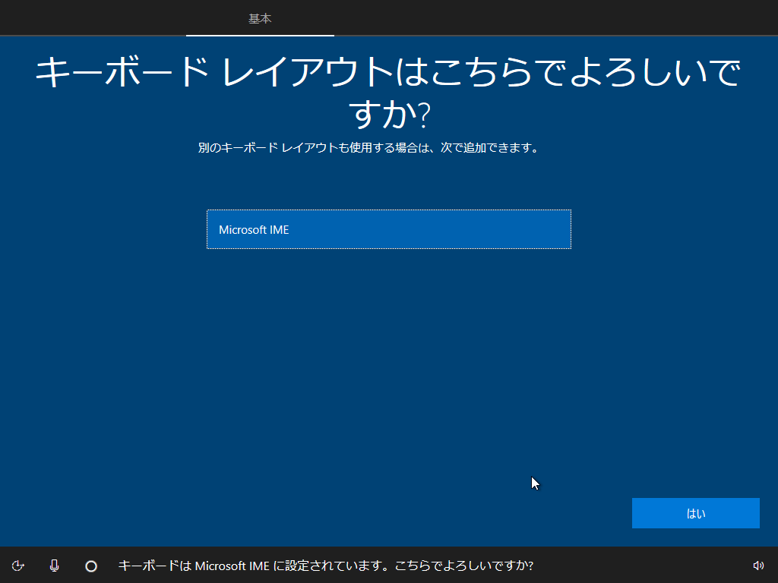Select the Microsoft IME keyboard layout
The height and width of the screenshot is (583, 778).
pos(388,229)
